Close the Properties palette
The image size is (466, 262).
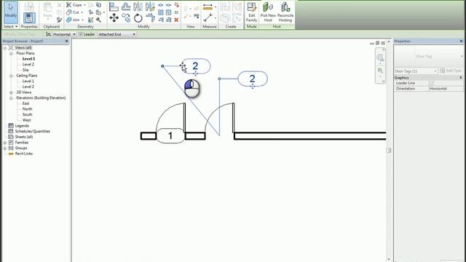point(461,41)
